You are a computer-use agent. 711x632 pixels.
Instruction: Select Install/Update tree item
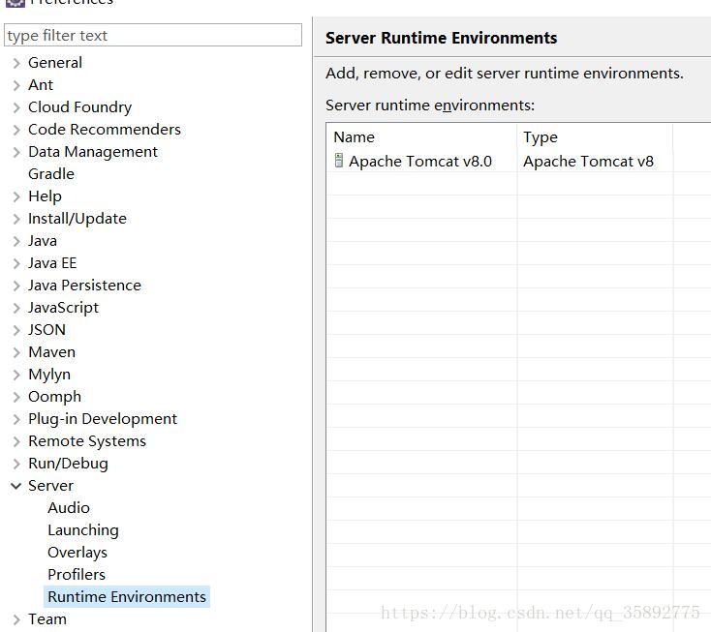(x=77, y=219)
